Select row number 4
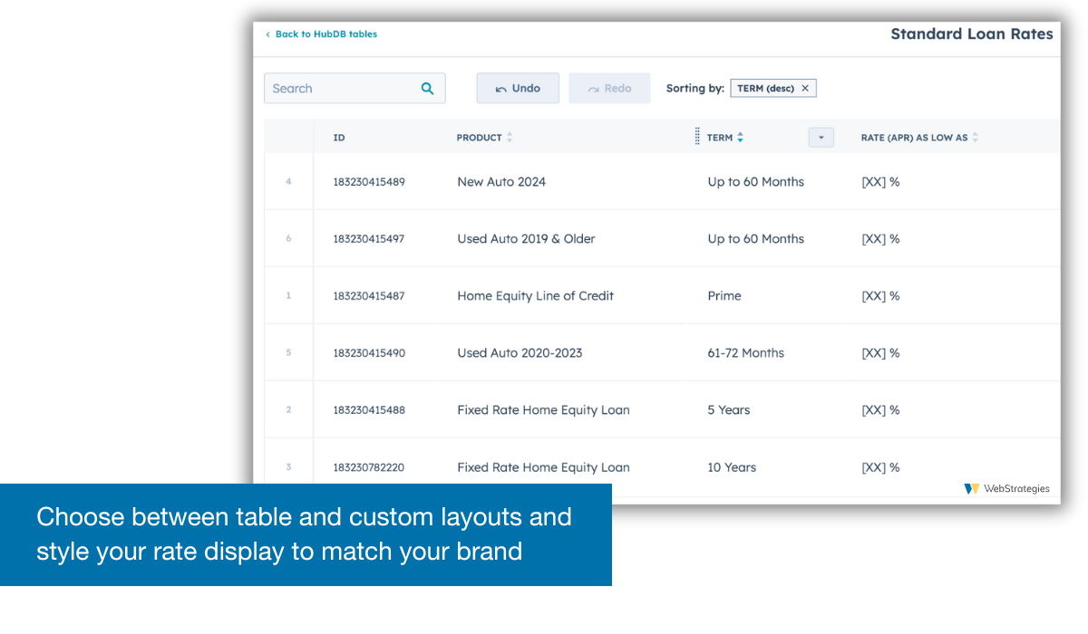The width and height of the screenshot is (1088, 634). (x=289, y=182)
